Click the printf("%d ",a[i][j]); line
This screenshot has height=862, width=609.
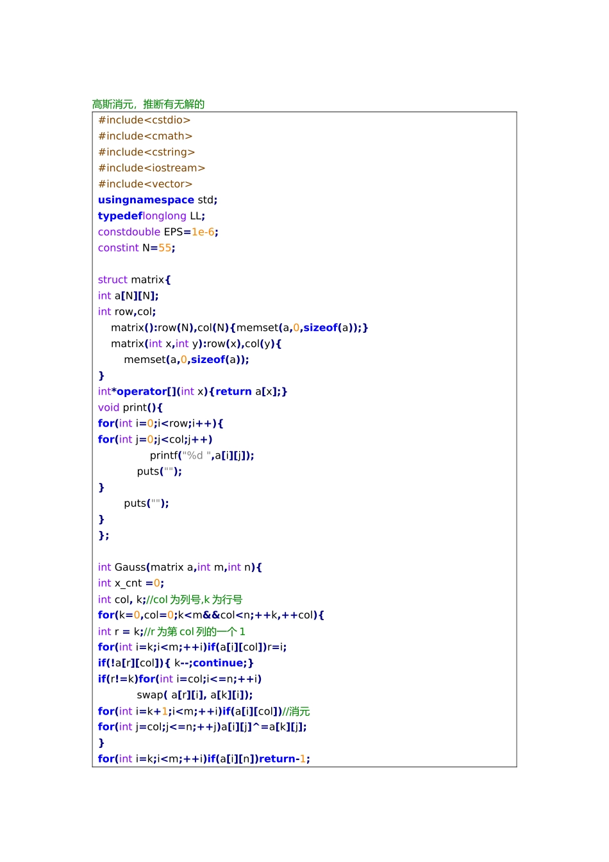pos(202,455)
